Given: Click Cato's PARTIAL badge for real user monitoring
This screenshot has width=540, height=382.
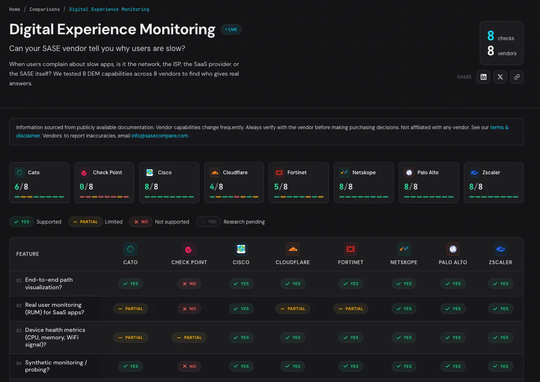Looking at the screenshot, I should pyautogui.click(x=130, y=308).
